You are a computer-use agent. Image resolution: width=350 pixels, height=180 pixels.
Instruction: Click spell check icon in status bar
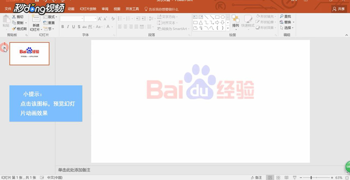(41, 178)
